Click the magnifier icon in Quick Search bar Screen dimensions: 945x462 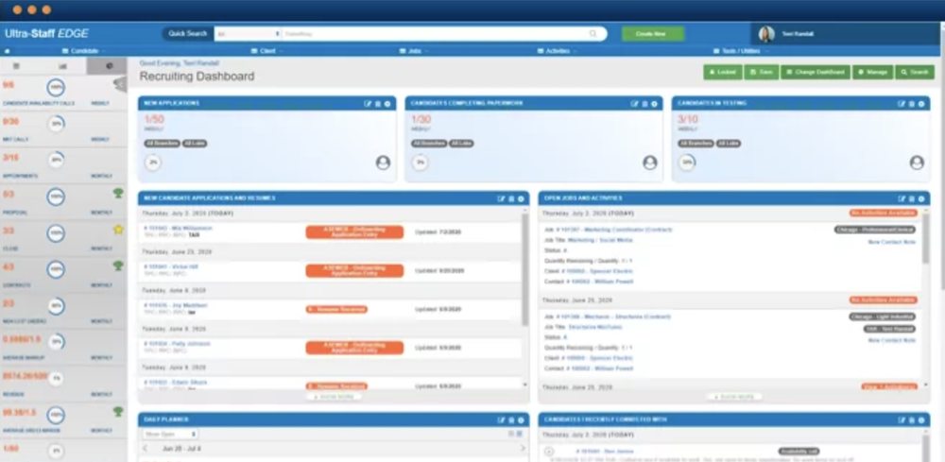[x=593, y=34]
